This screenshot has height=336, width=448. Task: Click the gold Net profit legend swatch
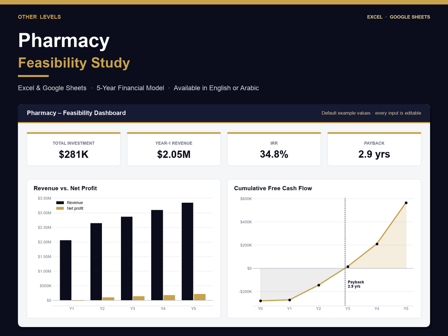point(60,208)
